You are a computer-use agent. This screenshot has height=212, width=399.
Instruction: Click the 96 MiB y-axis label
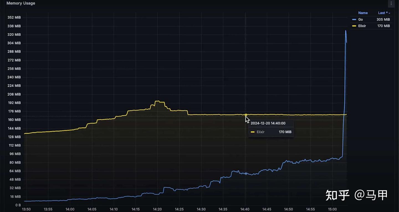point(15,154)
